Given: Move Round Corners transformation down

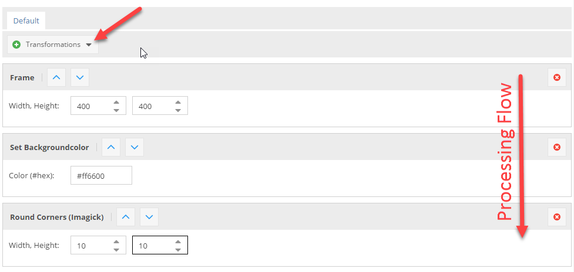Looking at the screenshot, I should coord(149,217).
